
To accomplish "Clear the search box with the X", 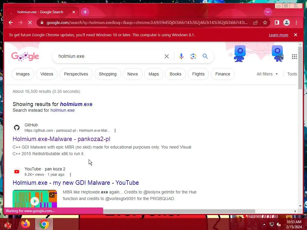I will tap(167, 56).
